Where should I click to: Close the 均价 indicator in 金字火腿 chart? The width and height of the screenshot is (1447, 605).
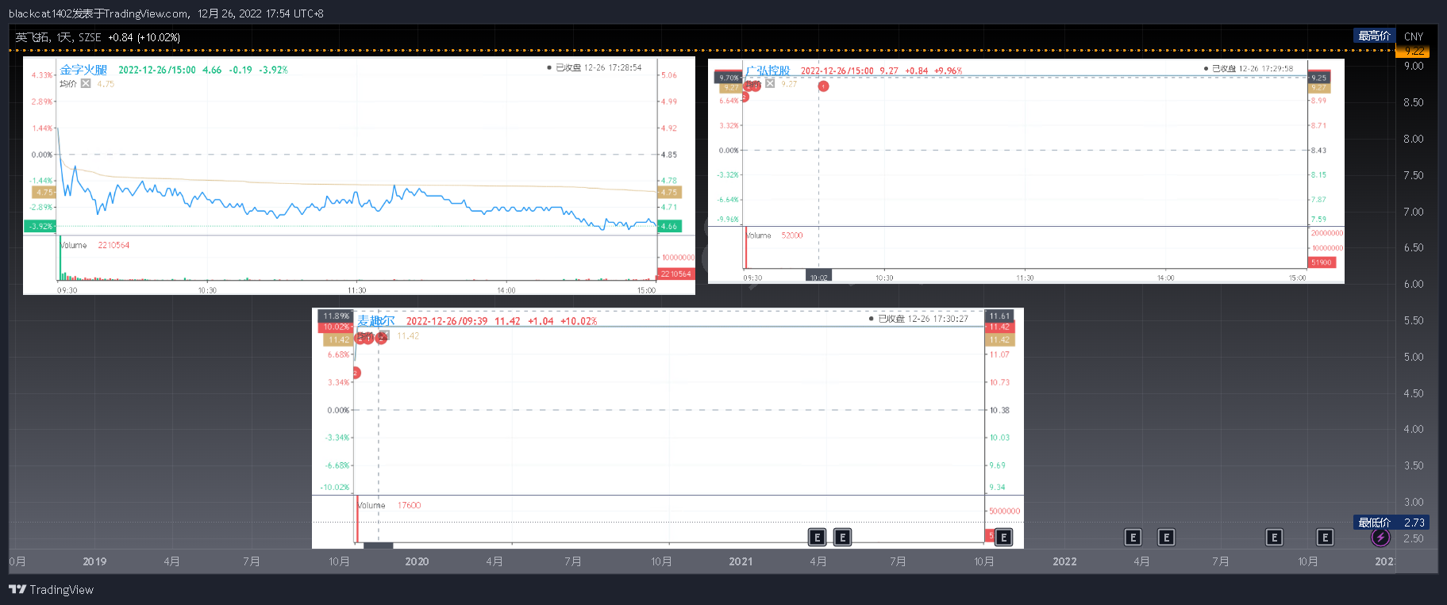point(86,83)
